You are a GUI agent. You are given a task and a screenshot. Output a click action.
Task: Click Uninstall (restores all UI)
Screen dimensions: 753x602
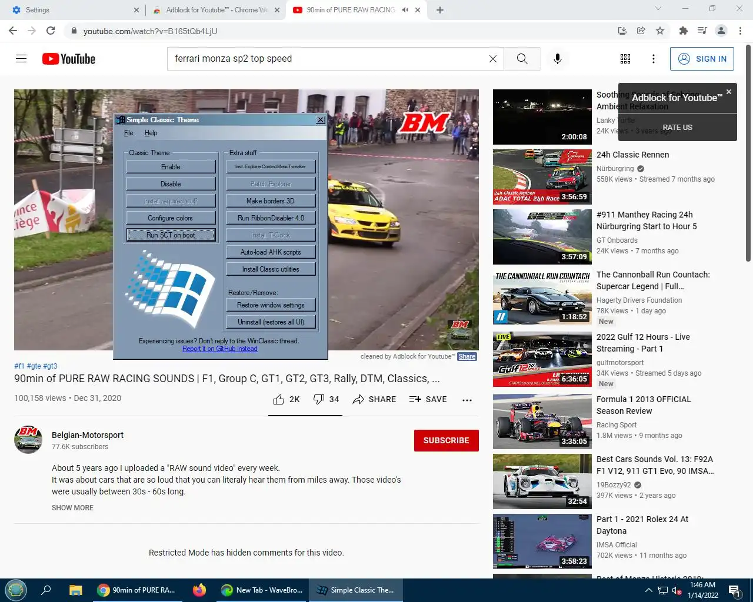pyautogui.click(x=271, y=322)
